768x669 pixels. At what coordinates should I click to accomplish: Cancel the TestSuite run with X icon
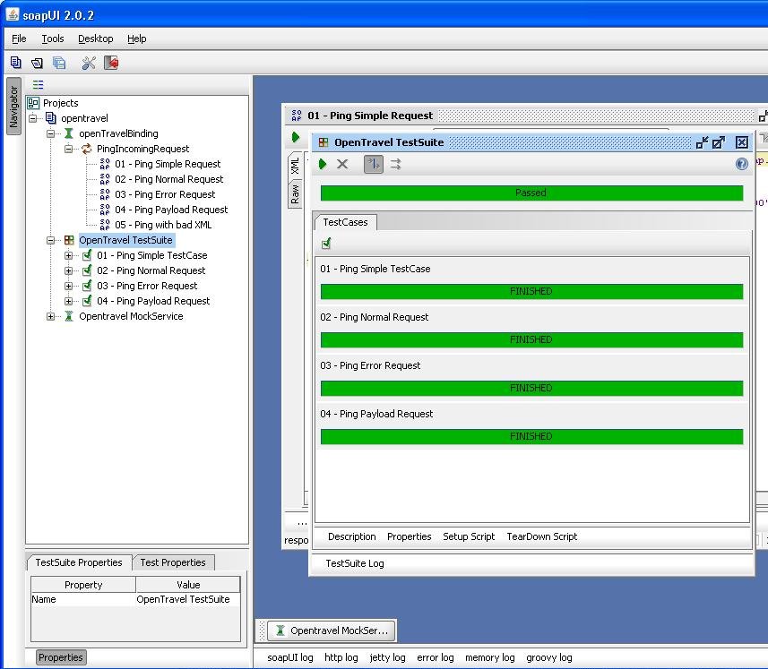342,164
